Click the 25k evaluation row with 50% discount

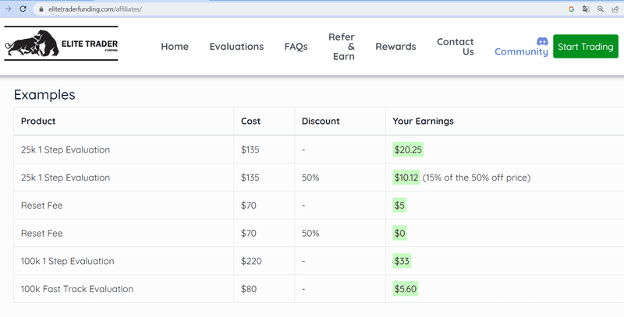coord(319,177)
